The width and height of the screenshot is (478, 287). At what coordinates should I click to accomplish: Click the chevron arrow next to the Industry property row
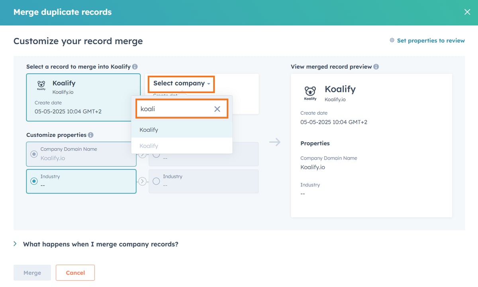[142, 181]
